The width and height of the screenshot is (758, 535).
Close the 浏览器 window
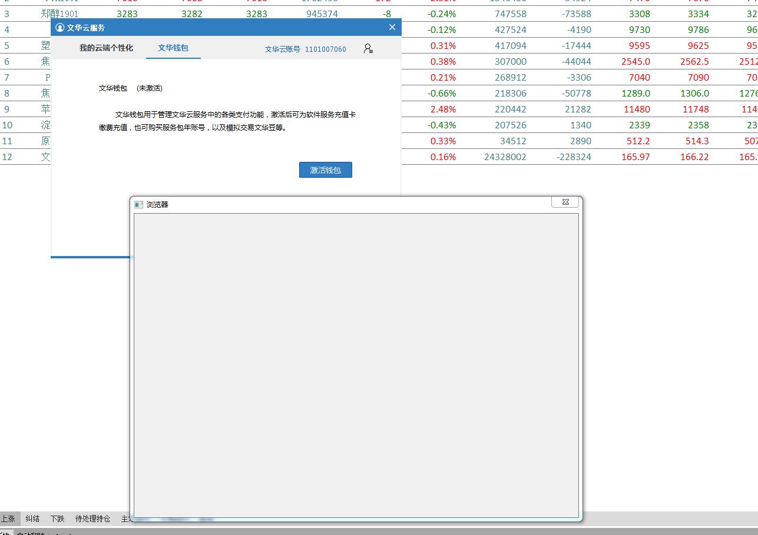pos(565,202)
